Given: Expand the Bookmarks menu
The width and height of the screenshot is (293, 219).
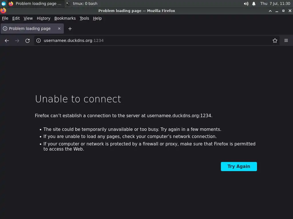Looking at the screenshot, I should click(65, 18).
